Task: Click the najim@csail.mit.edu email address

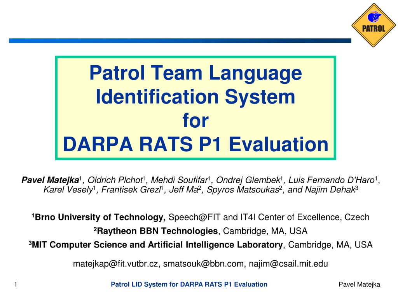Action: pyautogui.click(x=288, y=264)
